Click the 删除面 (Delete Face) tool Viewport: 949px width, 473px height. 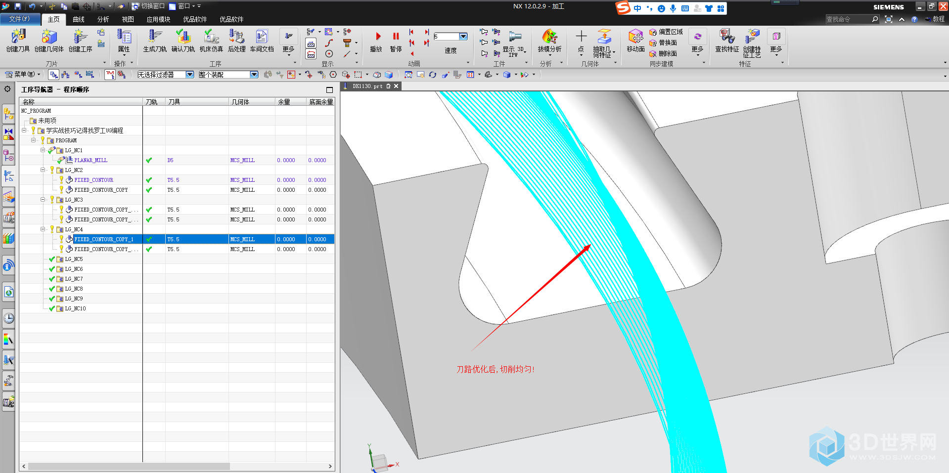[663, 54]
